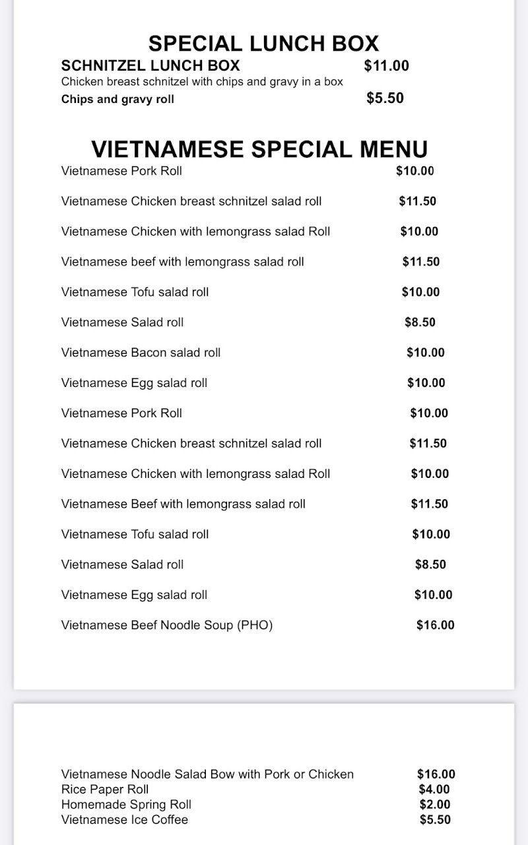Screen dimensions: 528x845
Task: Select the Vietnamese Ice Coffee item
Action: tap(125, 820)
